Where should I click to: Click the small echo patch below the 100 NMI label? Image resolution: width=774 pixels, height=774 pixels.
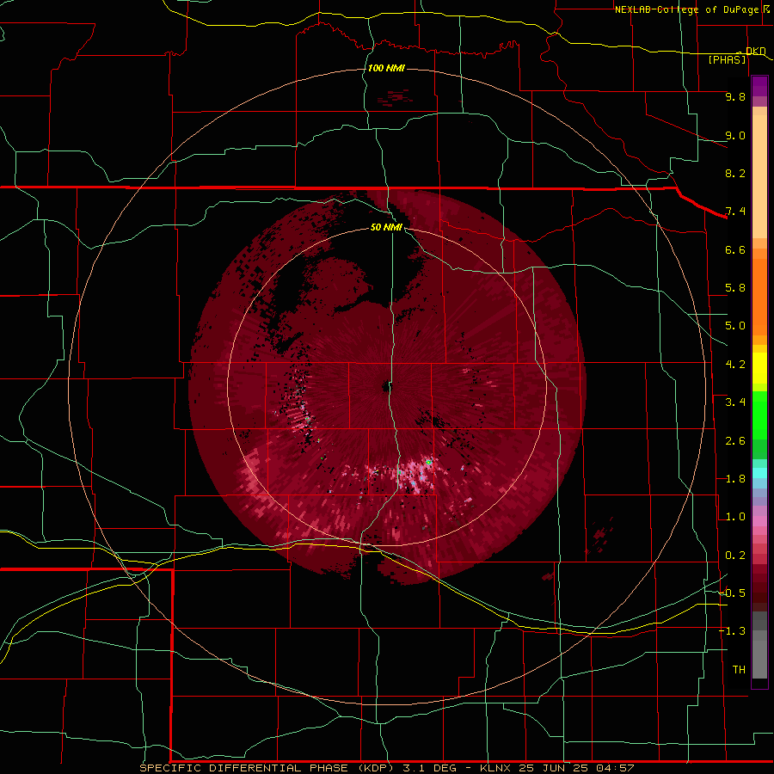pos(396,96)
